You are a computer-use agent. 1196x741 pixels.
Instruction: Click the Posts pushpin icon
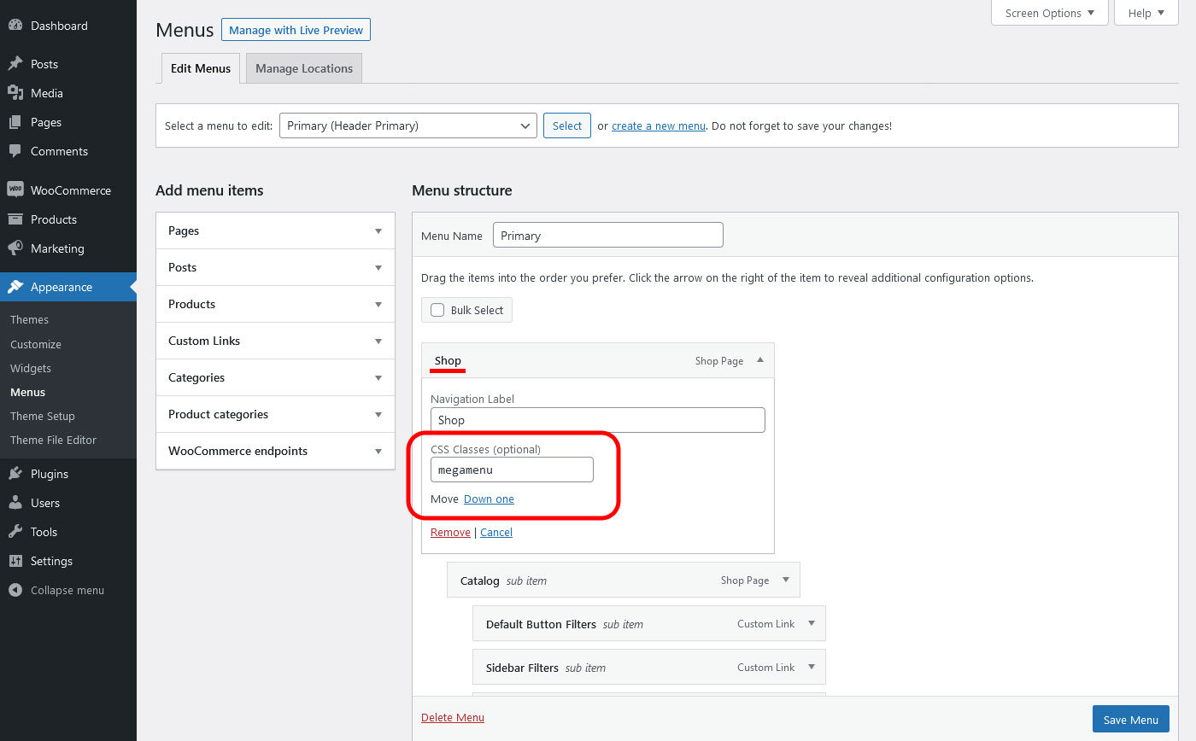[x=15, y=64]
